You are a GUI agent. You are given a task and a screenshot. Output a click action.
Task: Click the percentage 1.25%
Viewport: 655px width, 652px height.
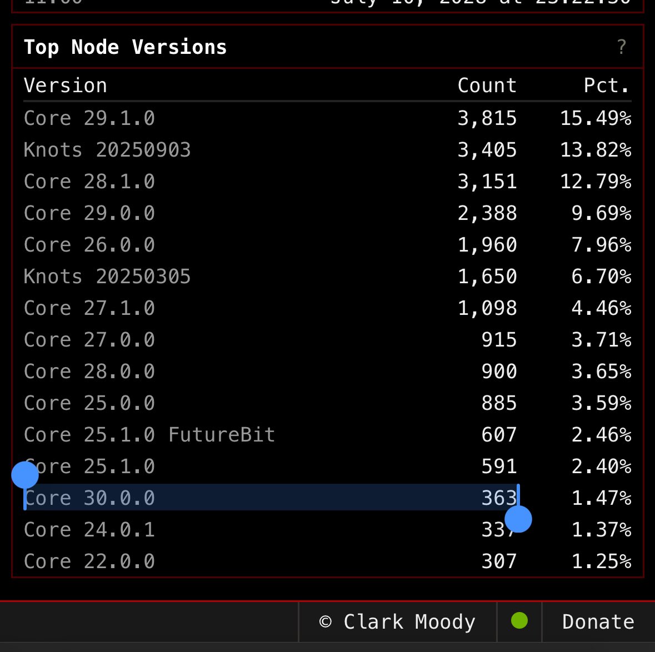[x=602, y=562]
